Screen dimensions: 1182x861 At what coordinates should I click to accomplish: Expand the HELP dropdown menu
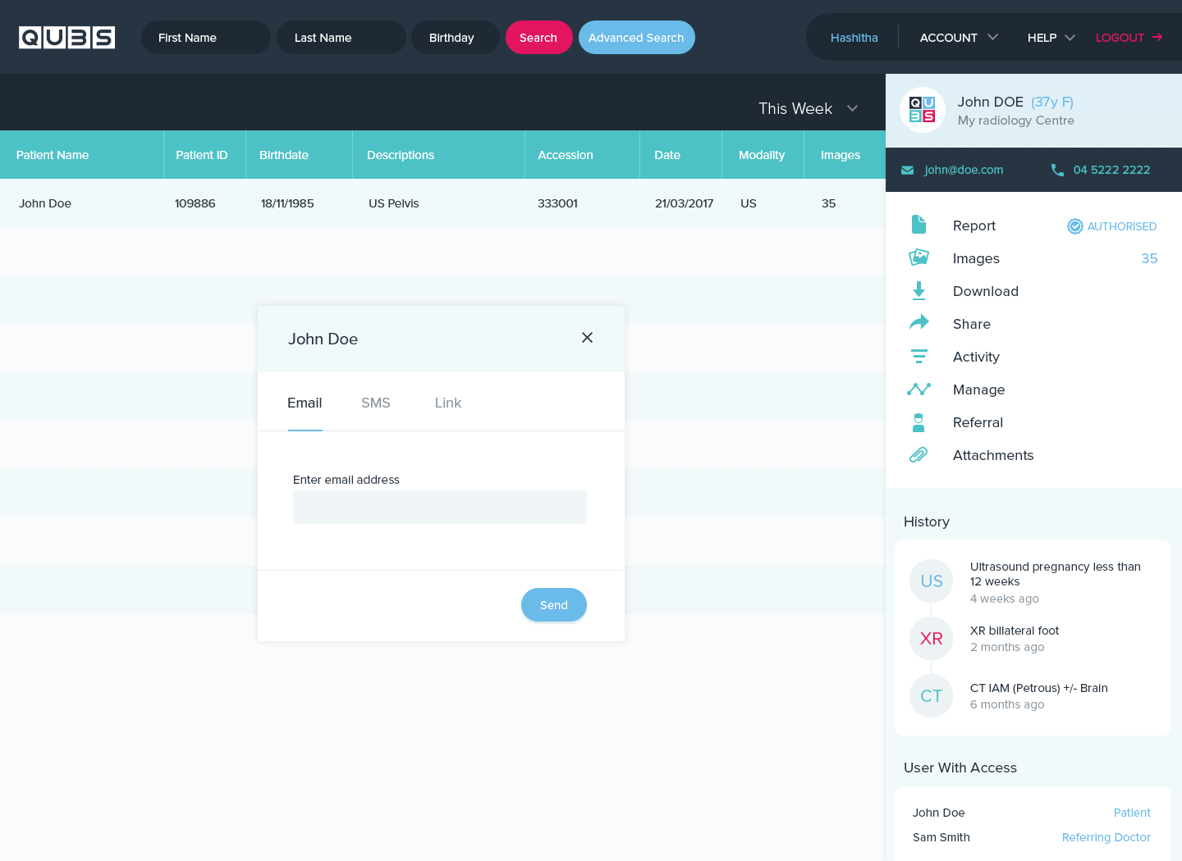[x=1051, y=38]
